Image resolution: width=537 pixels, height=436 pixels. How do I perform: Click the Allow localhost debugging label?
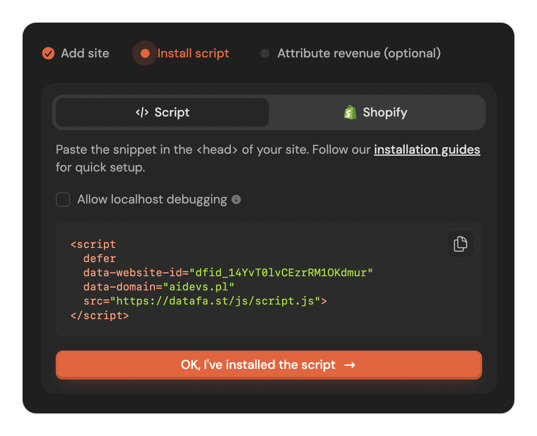pos(152,199)
